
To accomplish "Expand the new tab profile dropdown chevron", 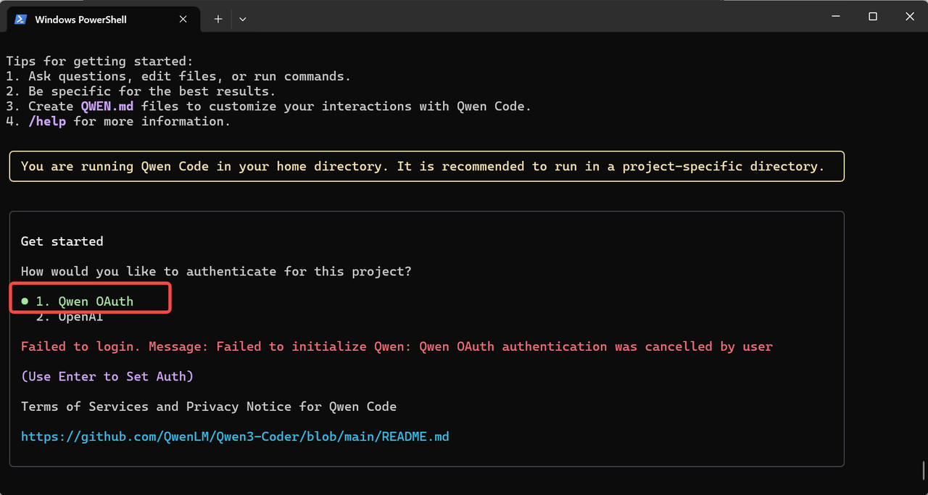I will click(x=243, y=19).
